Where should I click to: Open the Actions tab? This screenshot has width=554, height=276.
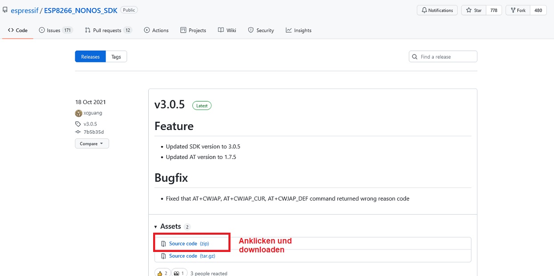(x=156, y=30)
